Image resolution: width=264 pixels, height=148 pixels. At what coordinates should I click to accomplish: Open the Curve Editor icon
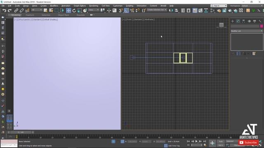(x=200, y=11)
